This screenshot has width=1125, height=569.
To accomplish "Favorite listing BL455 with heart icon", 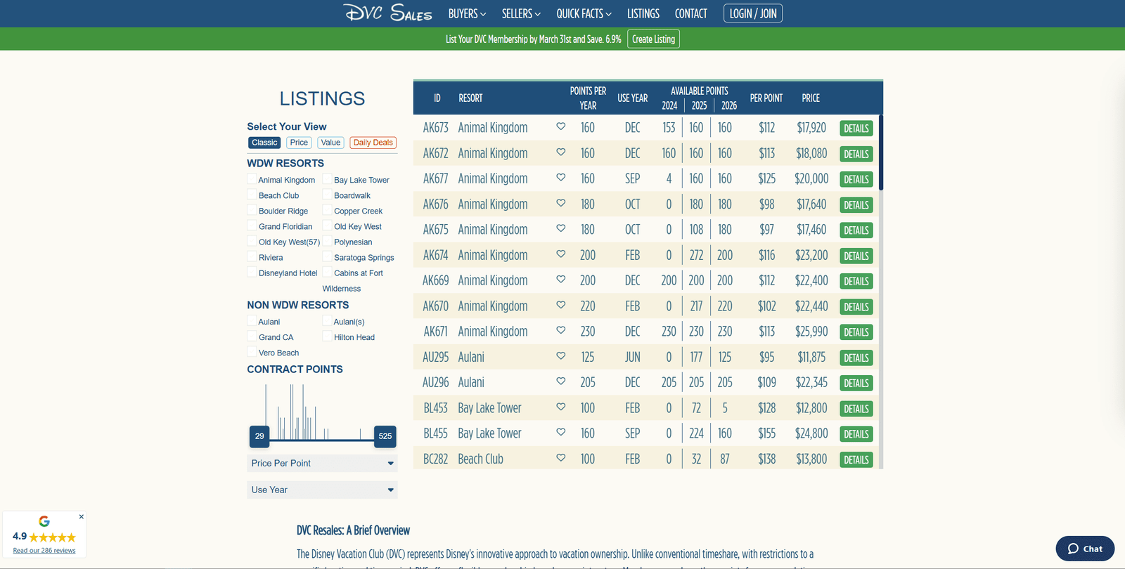I will (561, 433).
